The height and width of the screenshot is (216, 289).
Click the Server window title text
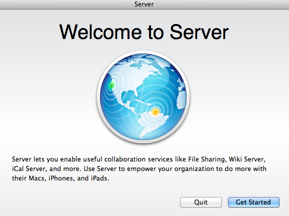[x=144, y=4]
